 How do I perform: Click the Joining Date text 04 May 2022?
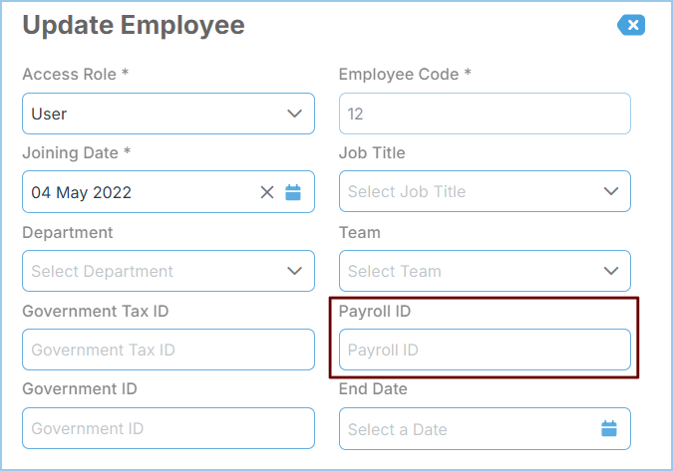pyautogui.click(x=81, y=192)
